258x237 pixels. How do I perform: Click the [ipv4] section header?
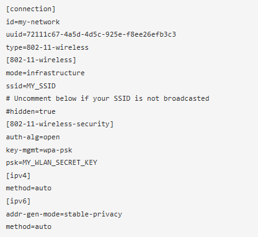click(19, 175)
